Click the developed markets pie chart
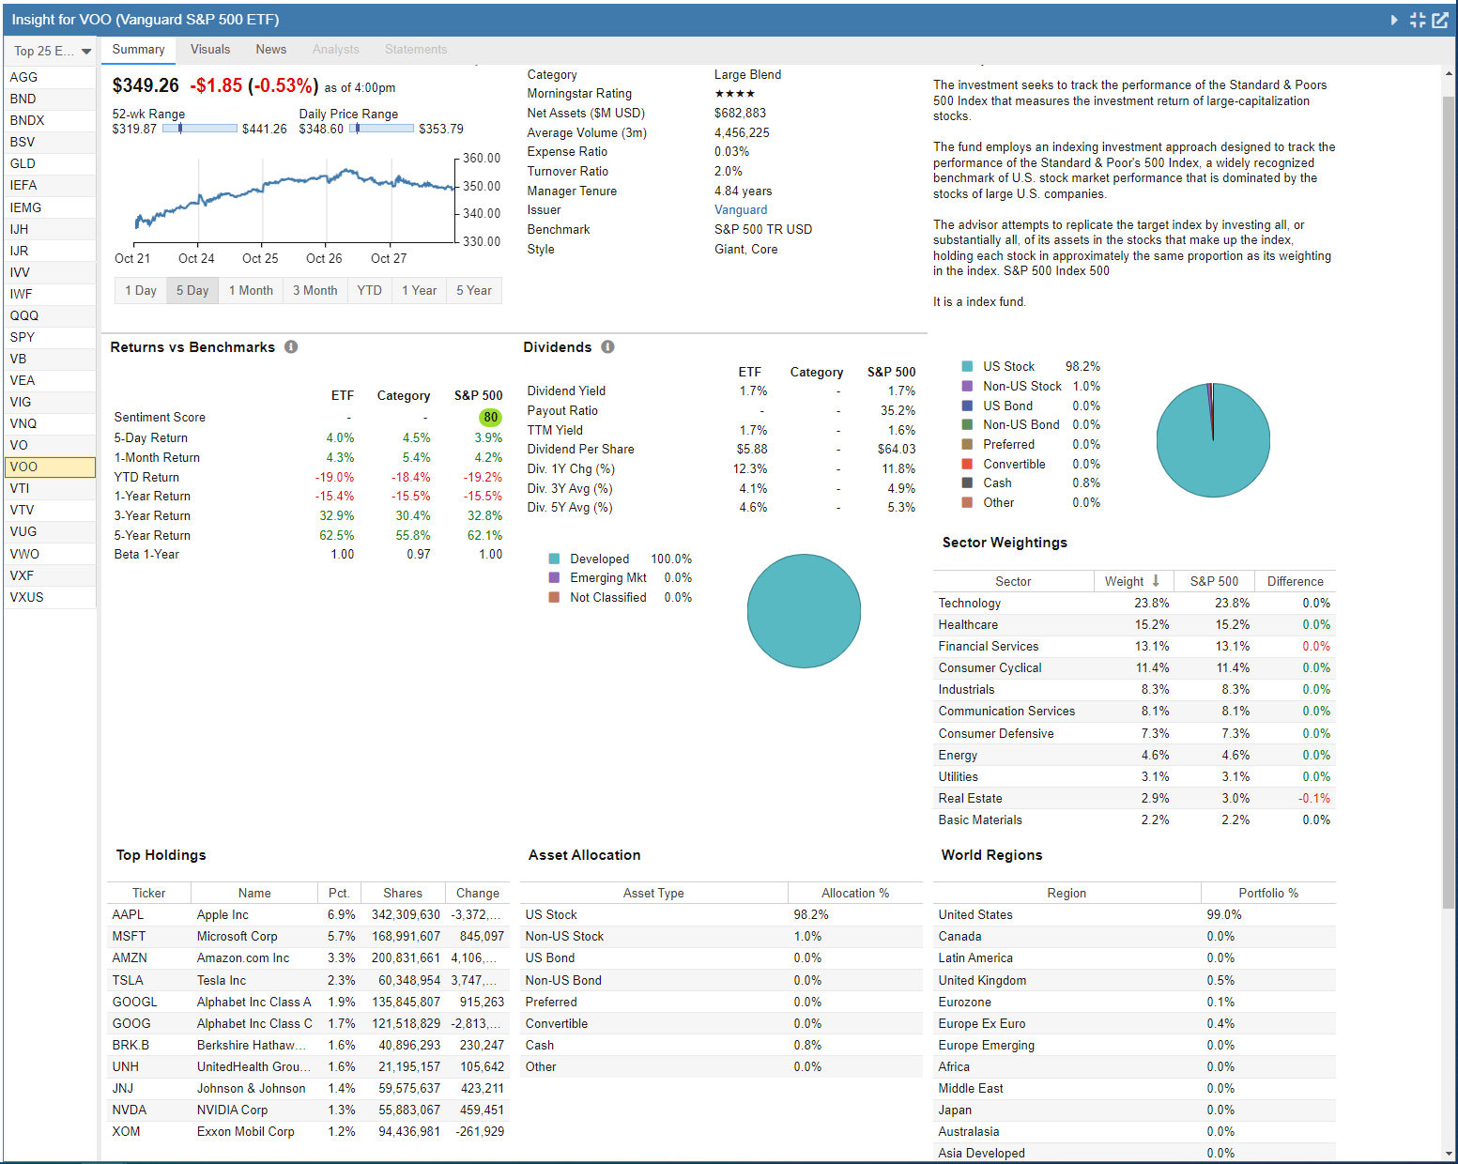The width and height of the screenshot is (1458, 1164). [804, 611]
